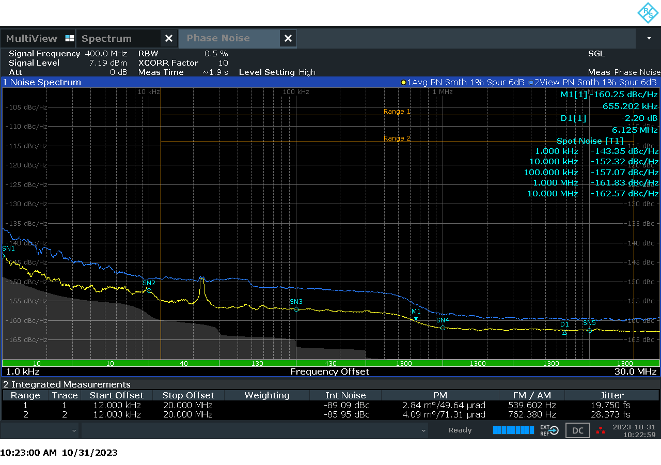Toggle trace 1 via the yellow dot
This screenshot has width=661, height=465.
click(x=403, y=82)
